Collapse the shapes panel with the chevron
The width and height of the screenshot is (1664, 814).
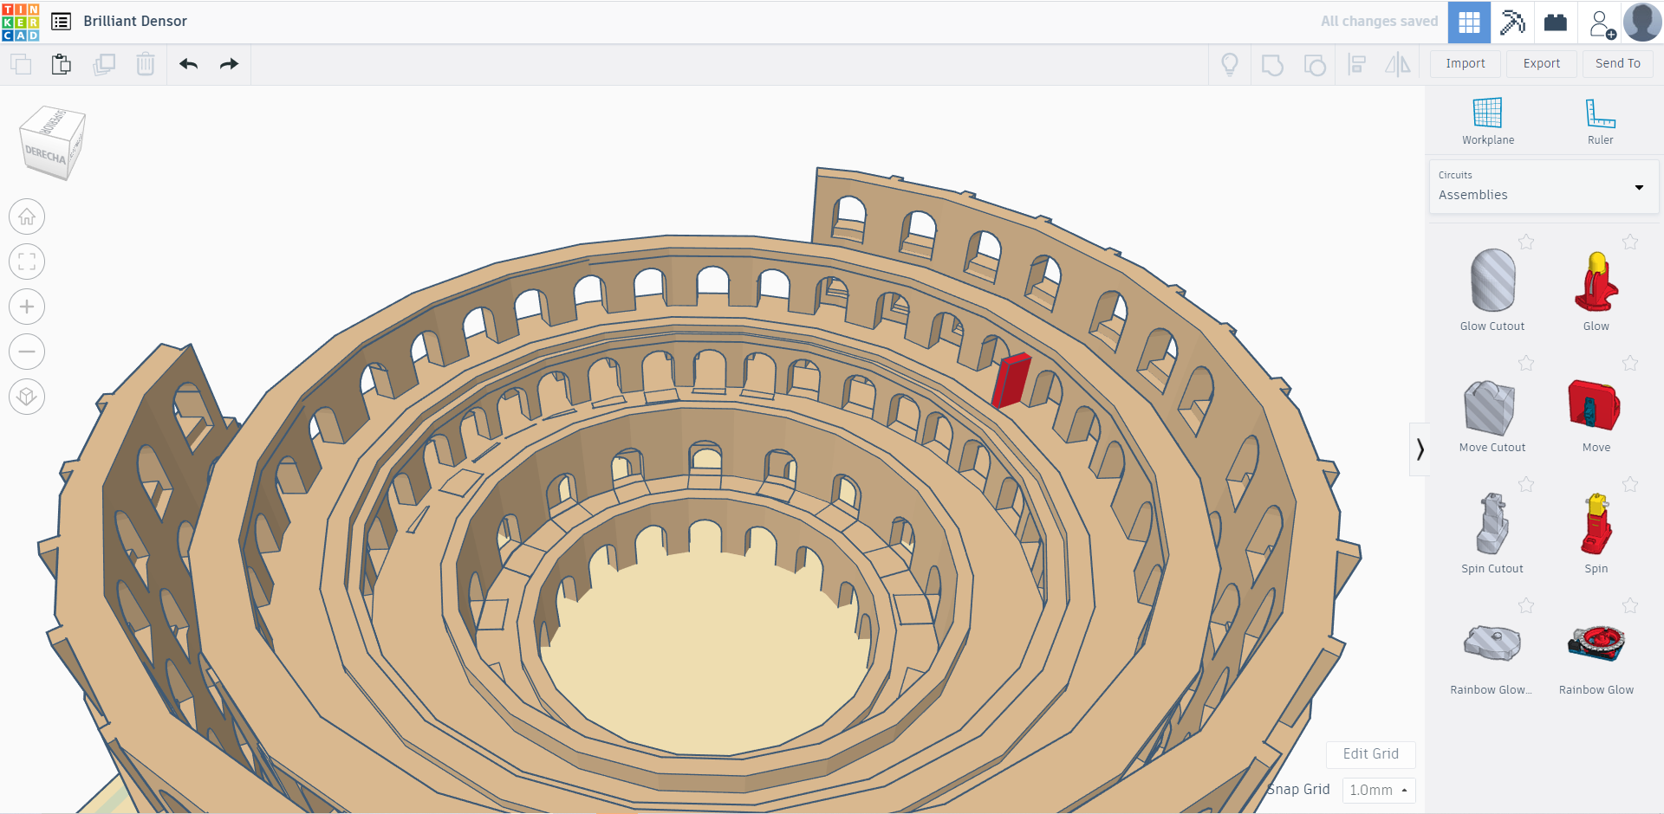(1420, 449)
